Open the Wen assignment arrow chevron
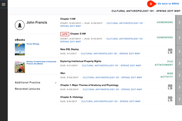 179,75
